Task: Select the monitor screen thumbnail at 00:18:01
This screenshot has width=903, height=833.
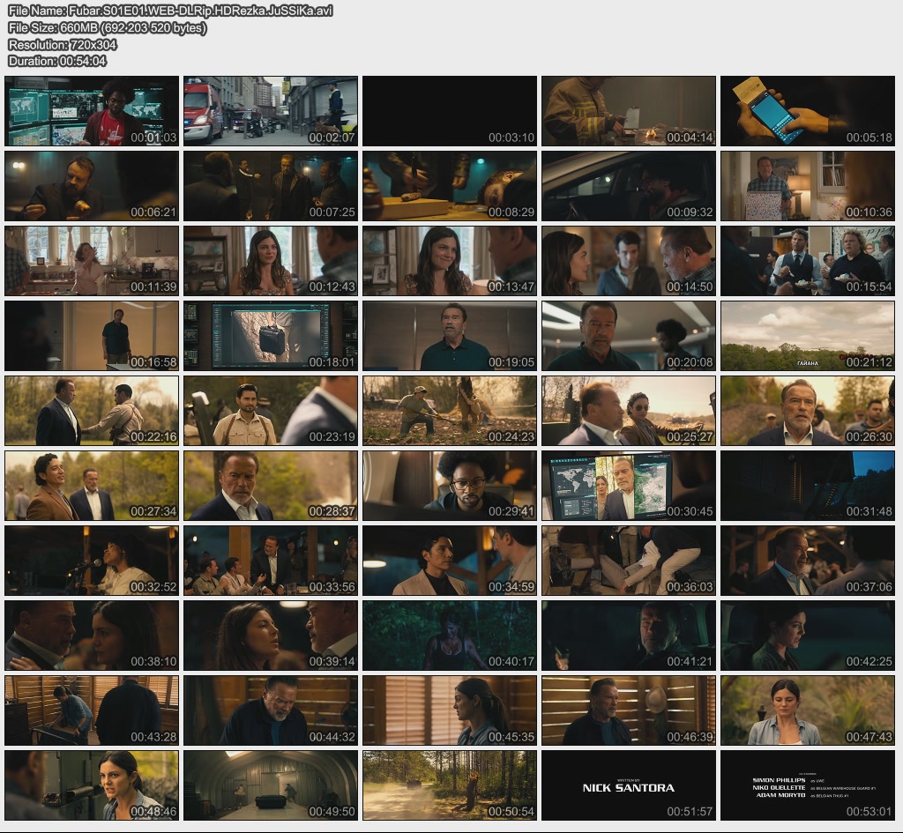Action: tap(271, 336)
